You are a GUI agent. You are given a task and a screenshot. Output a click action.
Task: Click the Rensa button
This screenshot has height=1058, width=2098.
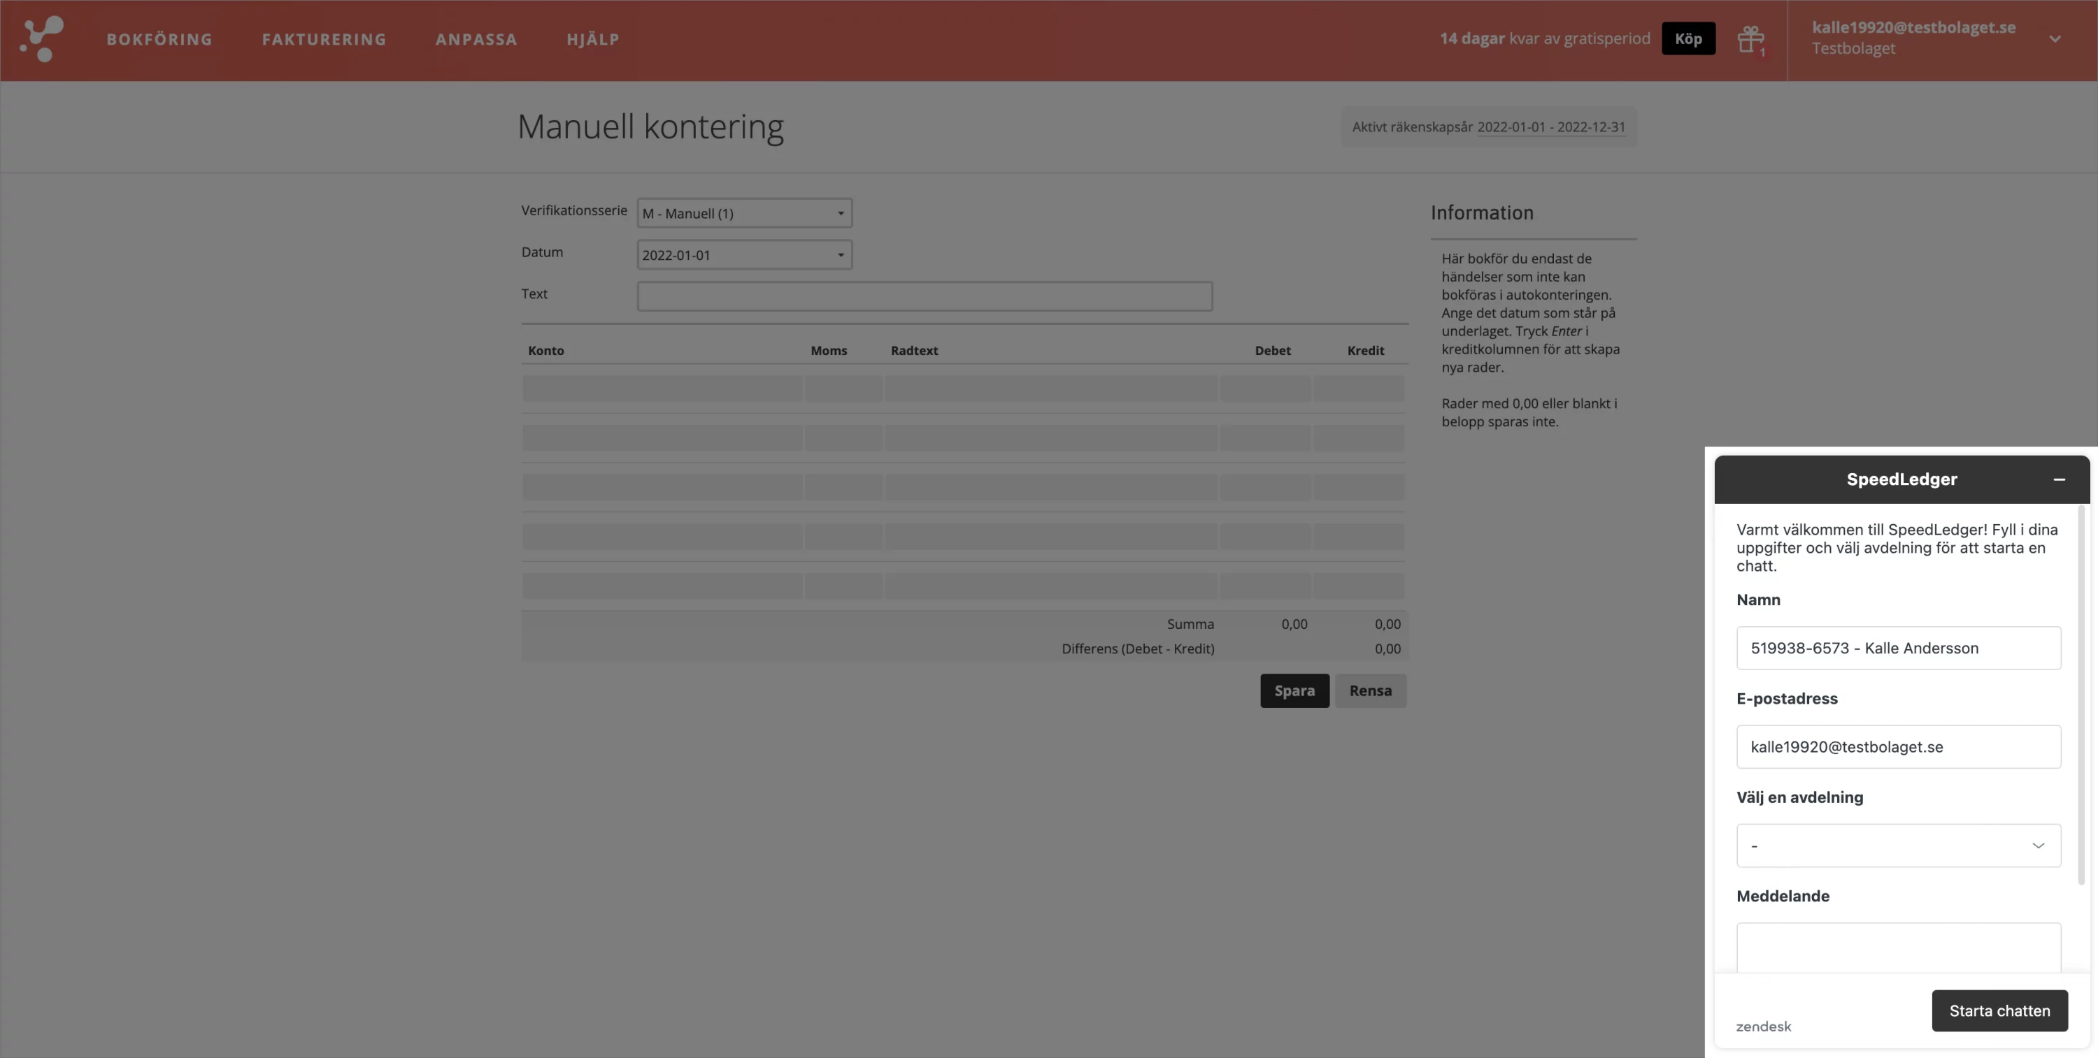(x=1371, y=691)
